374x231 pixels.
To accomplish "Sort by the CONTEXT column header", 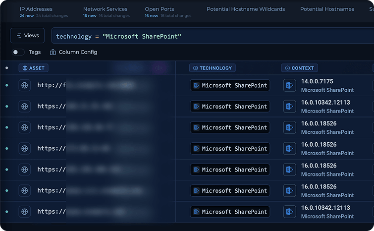I will pos(300,68).
